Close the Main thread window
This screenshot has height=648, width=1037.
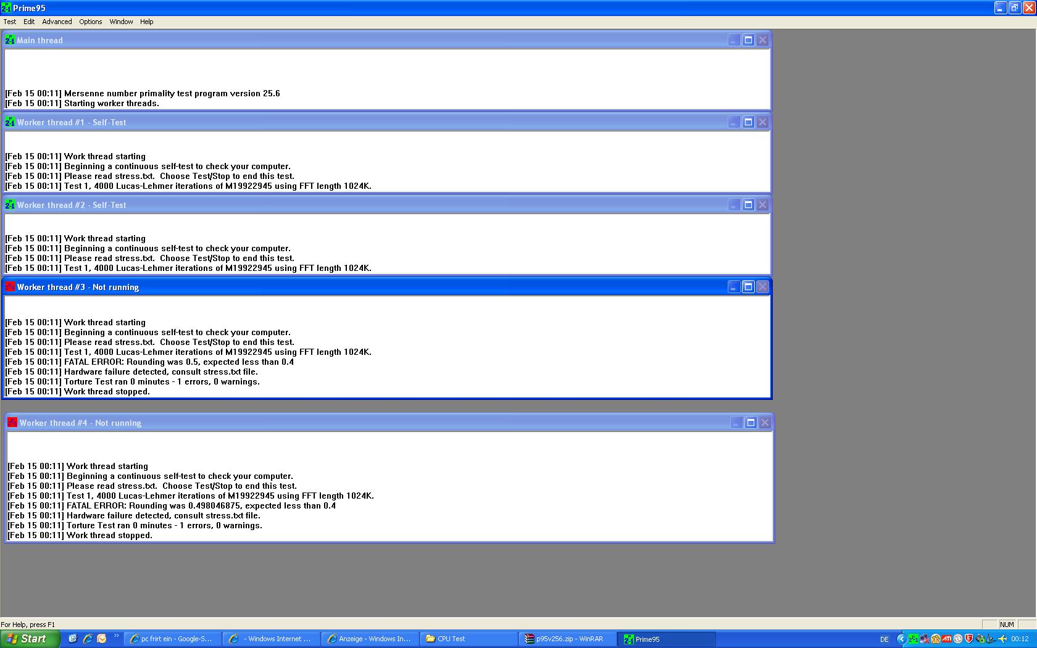[763, 40]
